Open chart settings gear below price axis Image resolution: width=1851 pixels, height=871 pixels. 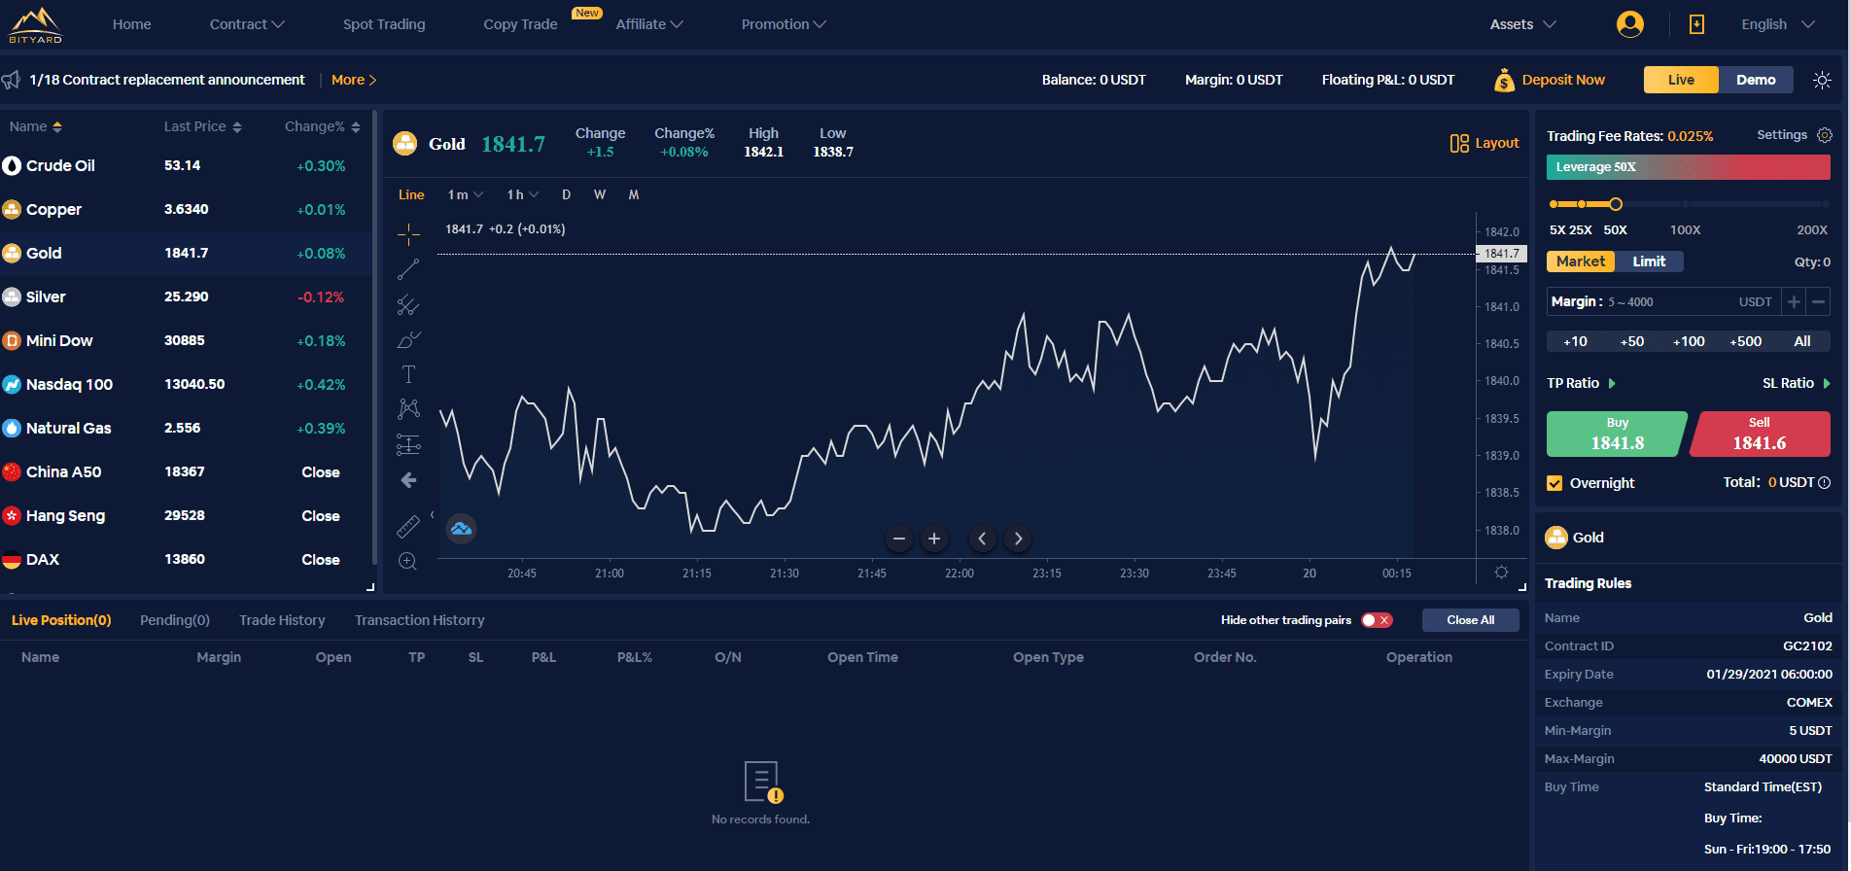pos(1501,573)
